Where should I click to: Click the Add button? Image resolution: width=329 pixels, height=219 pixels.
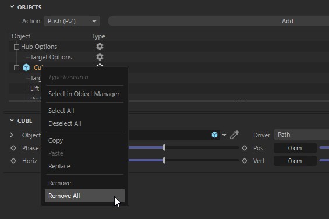click(x=218, y=21)
